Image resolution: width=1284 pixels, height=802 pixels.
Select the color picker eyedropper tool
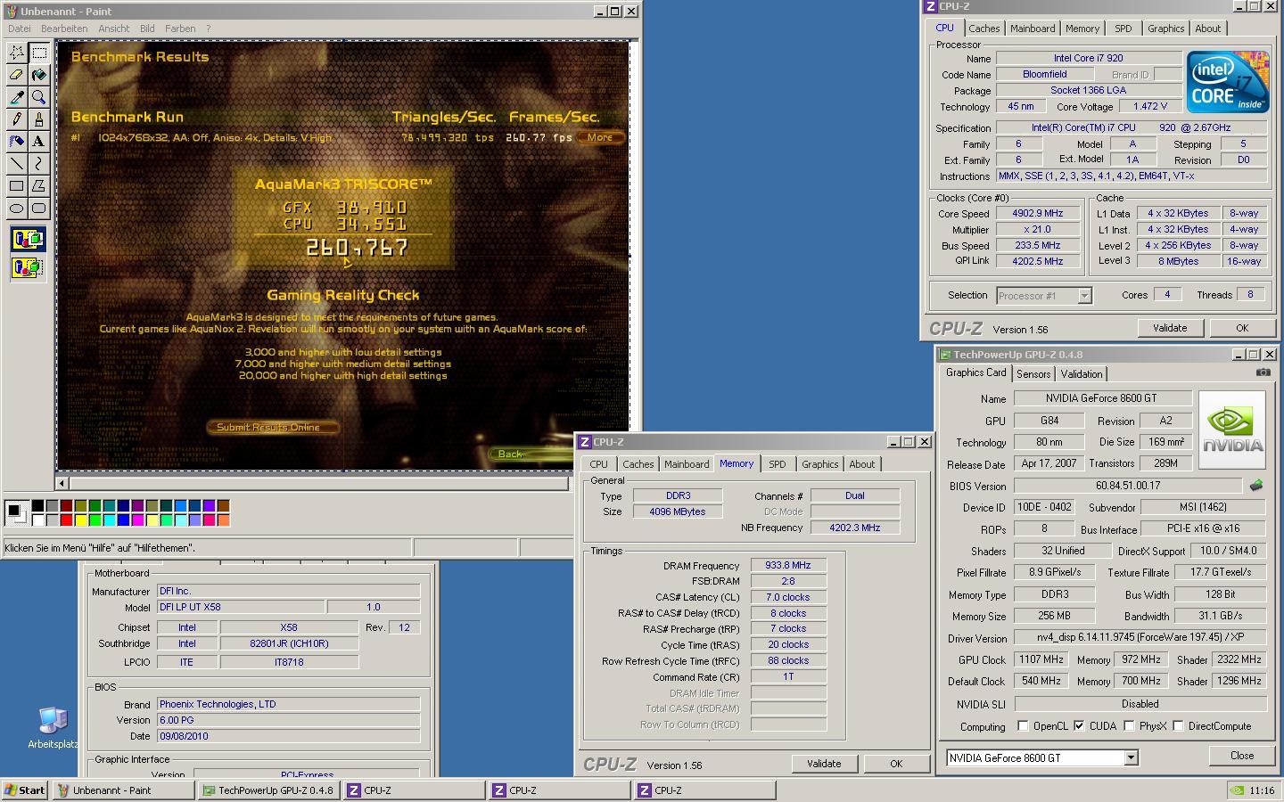(x=16, y=97)
